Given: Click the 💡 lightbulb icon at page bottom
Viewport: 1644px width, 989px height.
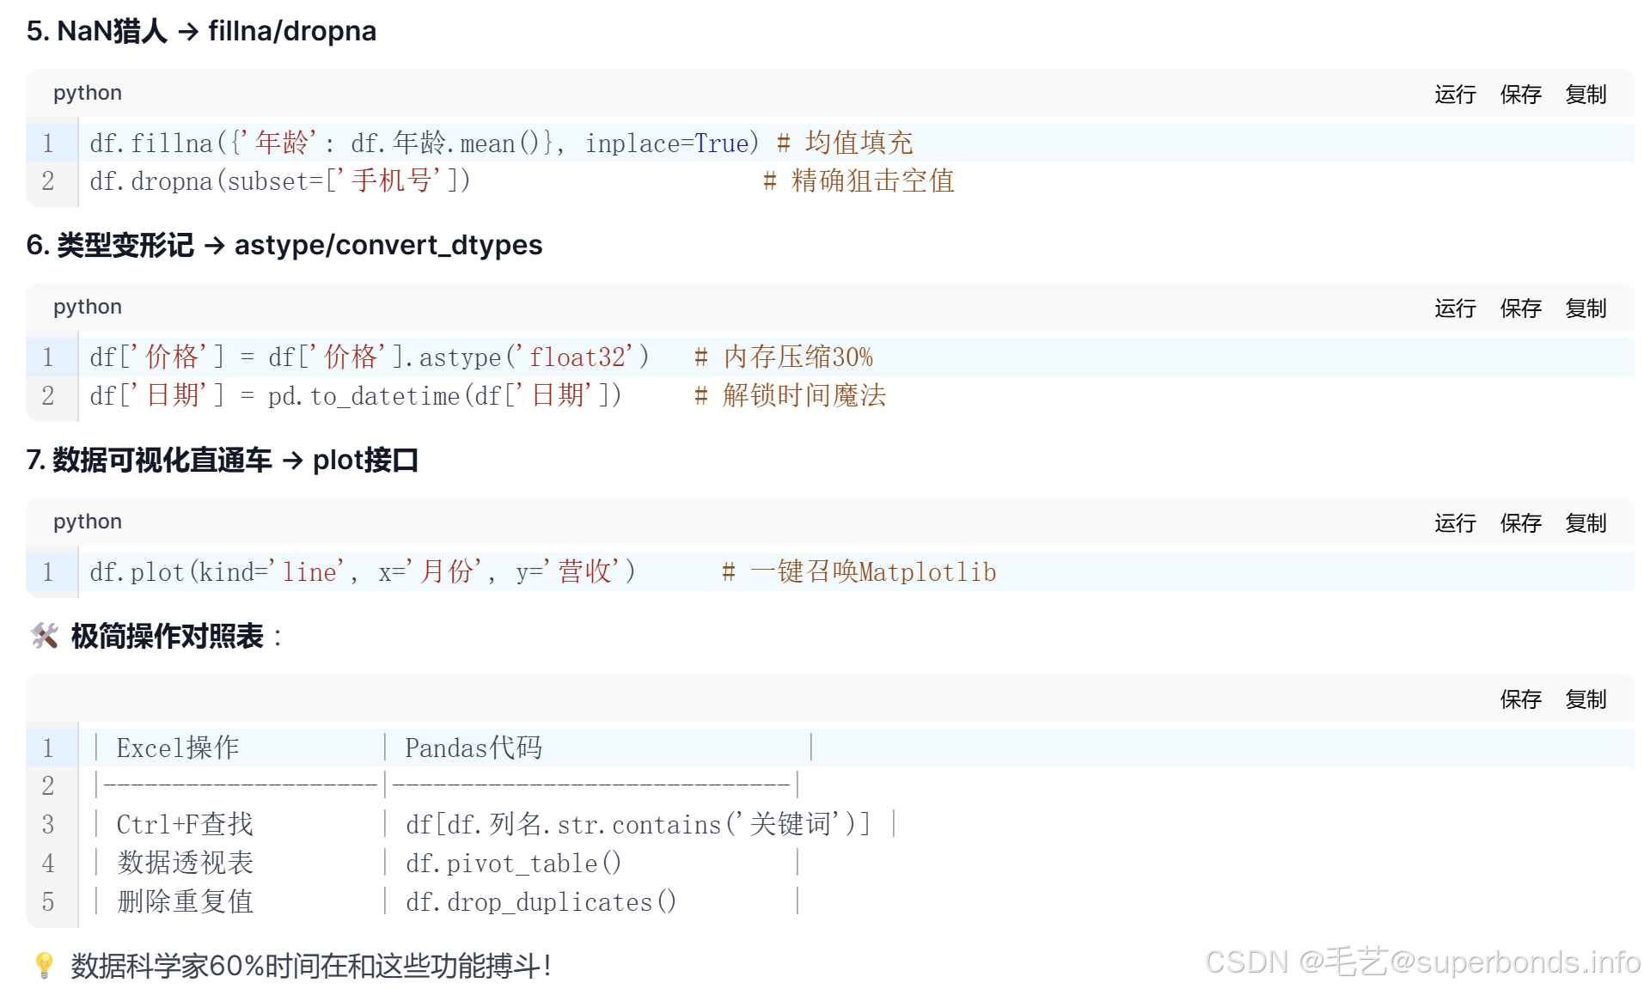Looking at the screenshot, I should [x=44, y=966].
